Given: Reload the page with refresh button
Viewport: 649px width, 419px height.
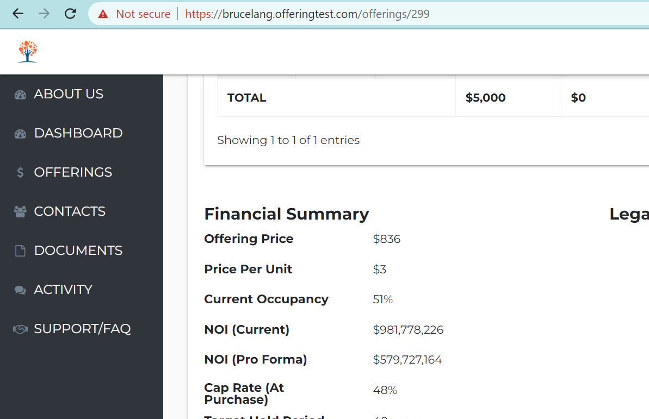Looking at the screenshot, I should tap(70, 14).
